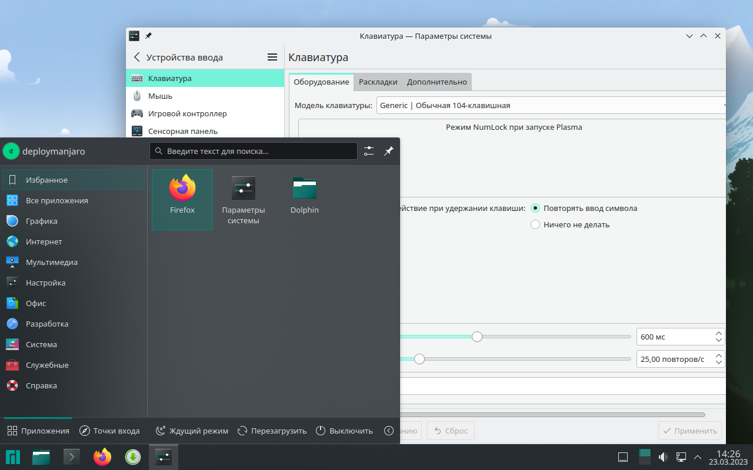The image size is (753, 470).
Task: Pin the application launcher open
Action: 388,151
